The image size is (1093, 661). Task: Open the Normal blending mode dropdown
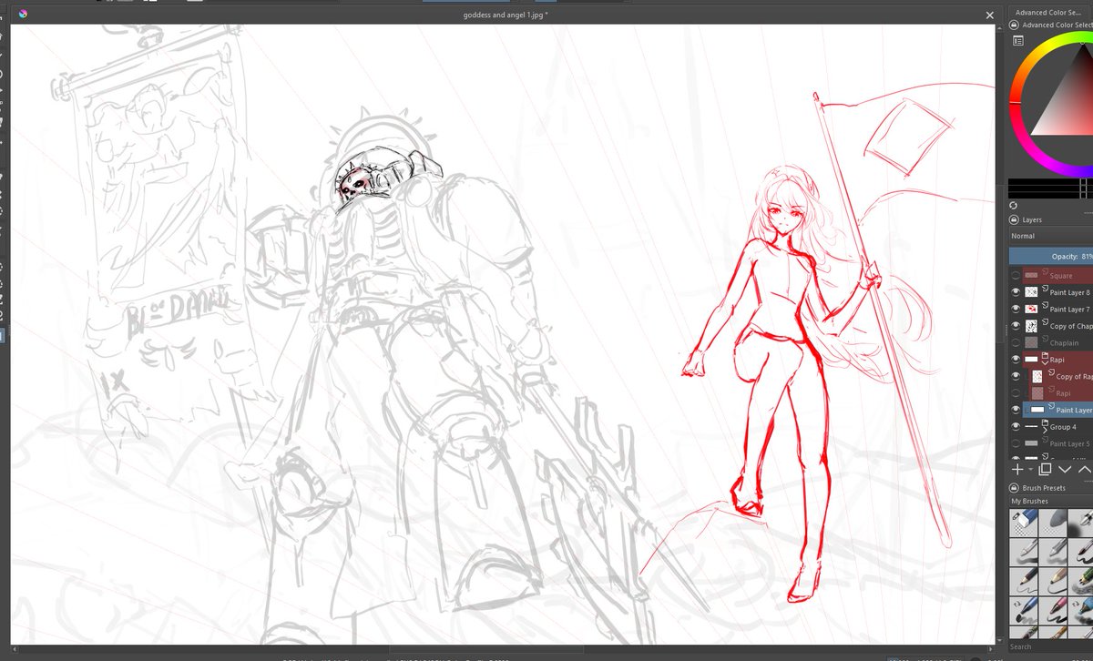tap(1051, 236)
